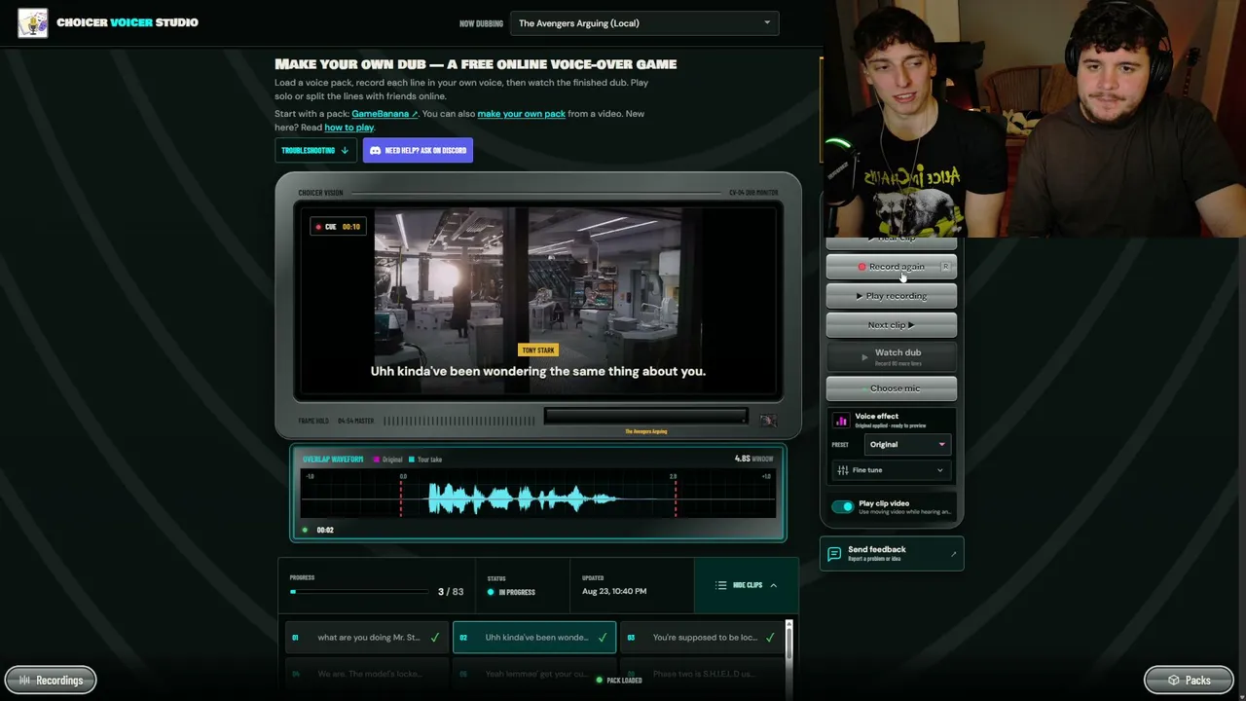Click the red record dot on Record again

(x=861, y=267)
